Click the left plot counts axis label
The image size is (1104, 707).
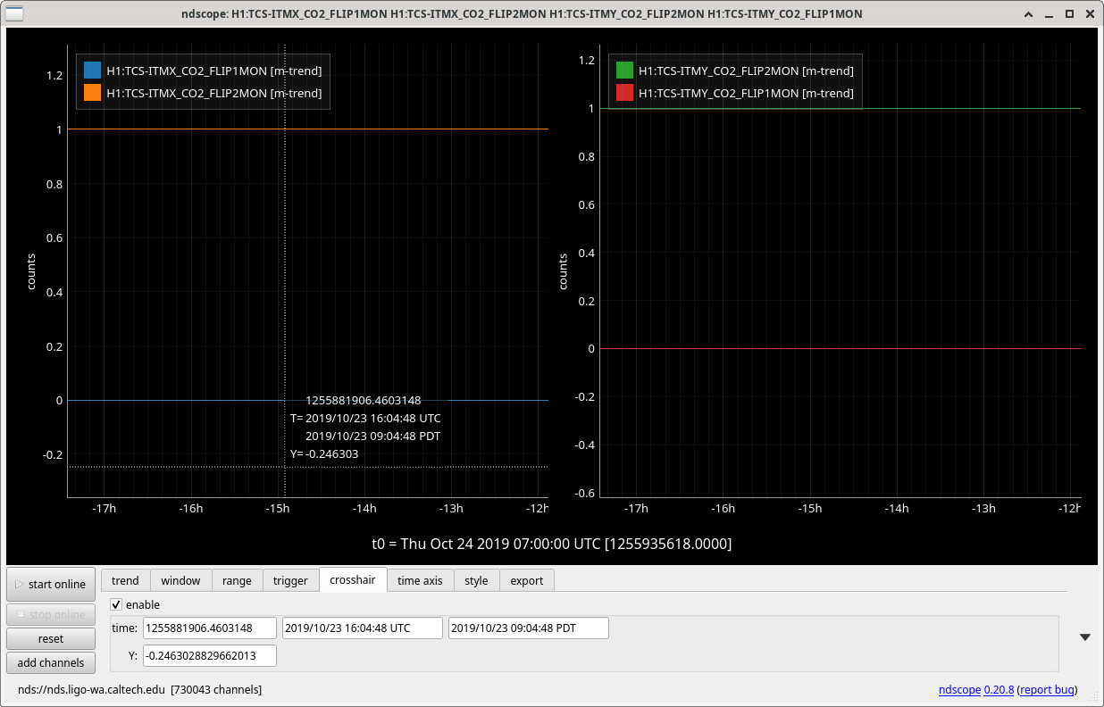(31, 271)
